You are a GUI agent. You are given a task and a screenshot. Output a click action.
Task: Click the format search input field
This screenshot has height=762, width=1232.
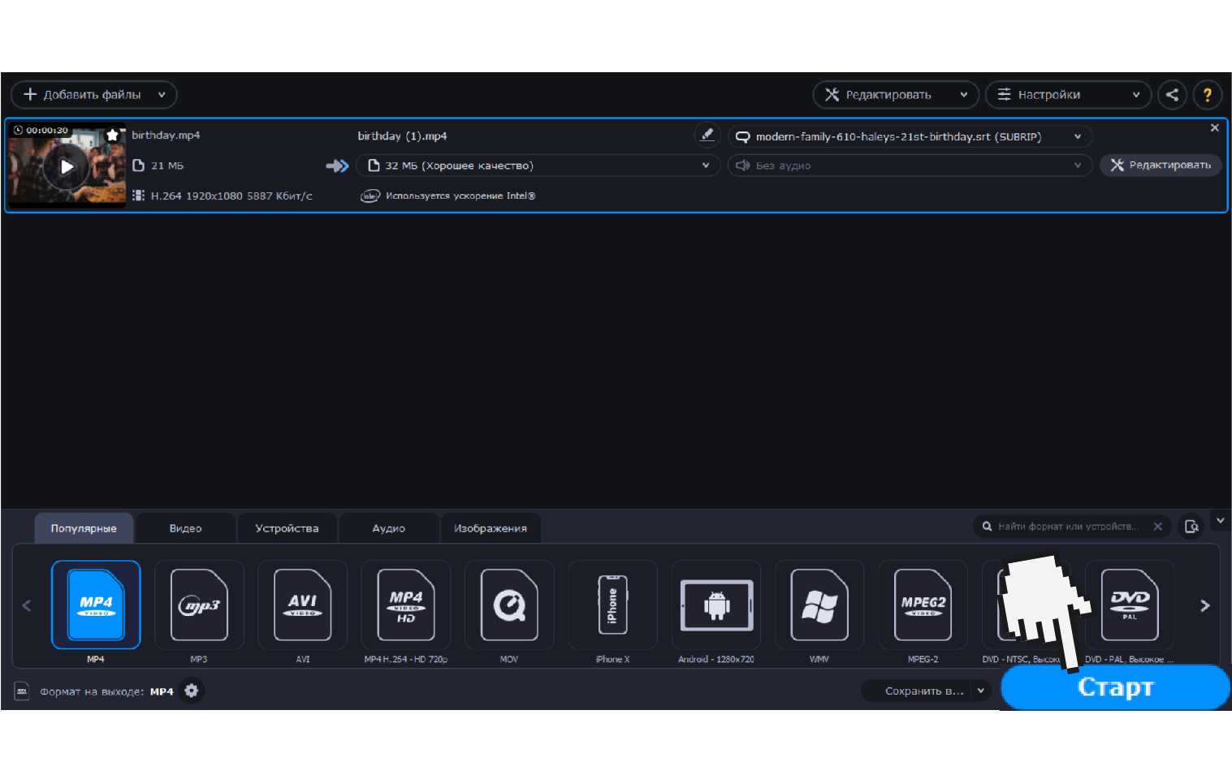tap(1067, 527)
